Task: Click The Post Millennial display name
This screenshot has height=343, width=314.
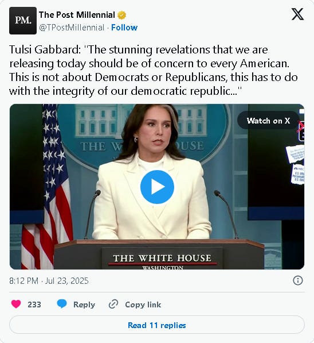Action: [77, 15]
